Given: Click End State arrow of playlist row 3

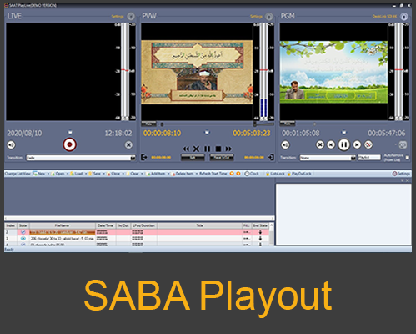Looking at the screenshot, I should click(260, 239).
